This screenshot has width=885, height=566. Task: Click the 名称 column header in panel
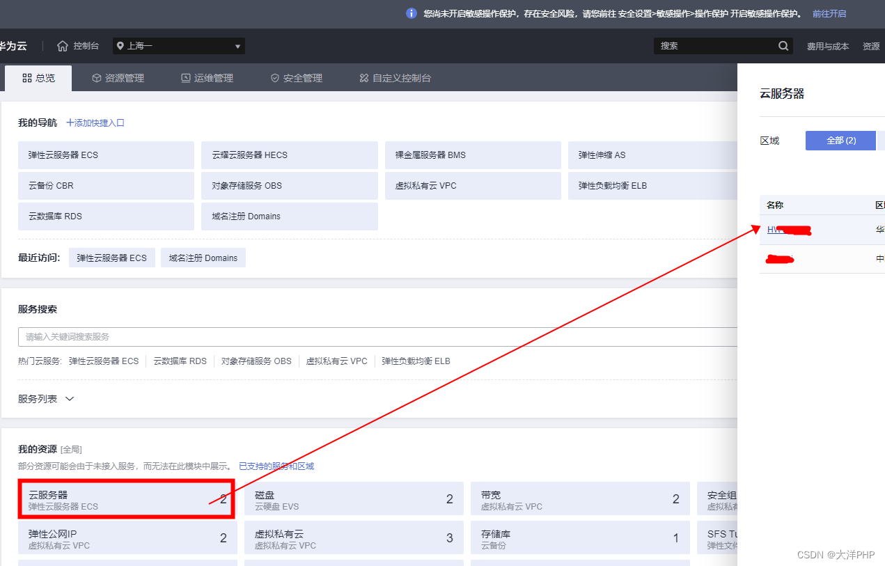(x=775, y=205)
